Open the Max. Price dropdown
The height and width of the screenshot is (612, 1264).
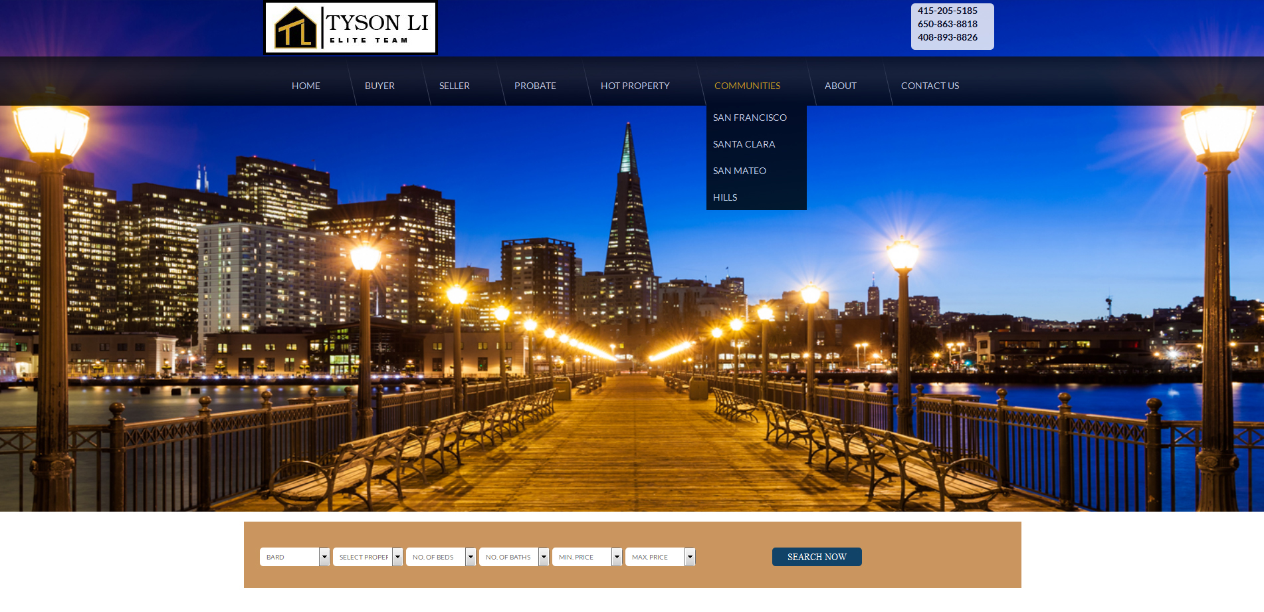pos(660,557)
